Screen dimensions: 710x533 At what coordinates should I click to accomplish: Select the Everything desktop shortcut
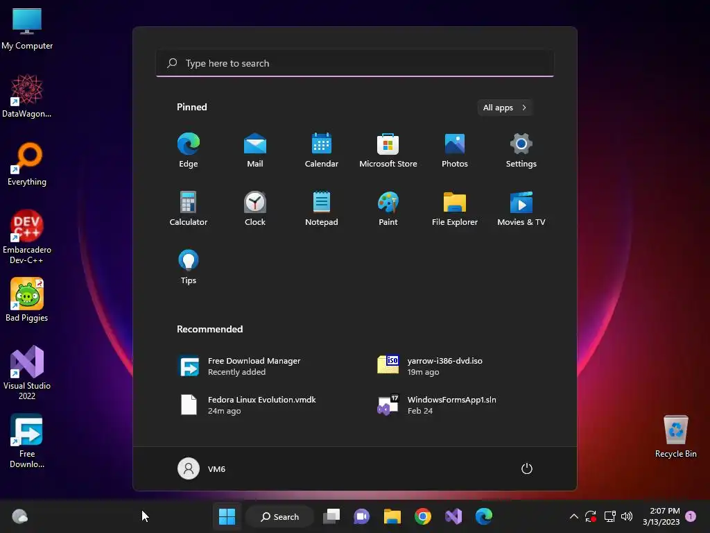click(27, 164)
